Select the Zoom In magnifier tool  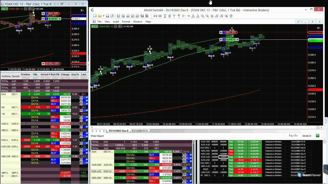tap(202, 16)
